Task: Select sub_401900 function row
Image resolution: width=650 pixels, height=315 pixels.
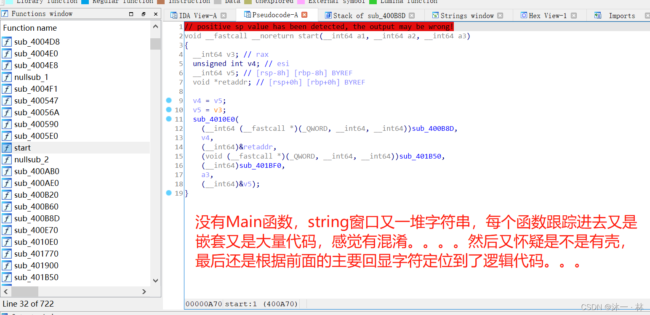Action: click(x=76, y=265)
